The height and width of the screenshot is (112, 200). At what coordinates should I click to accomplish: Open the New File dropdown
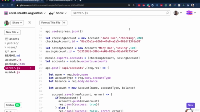tap(12, 32)
